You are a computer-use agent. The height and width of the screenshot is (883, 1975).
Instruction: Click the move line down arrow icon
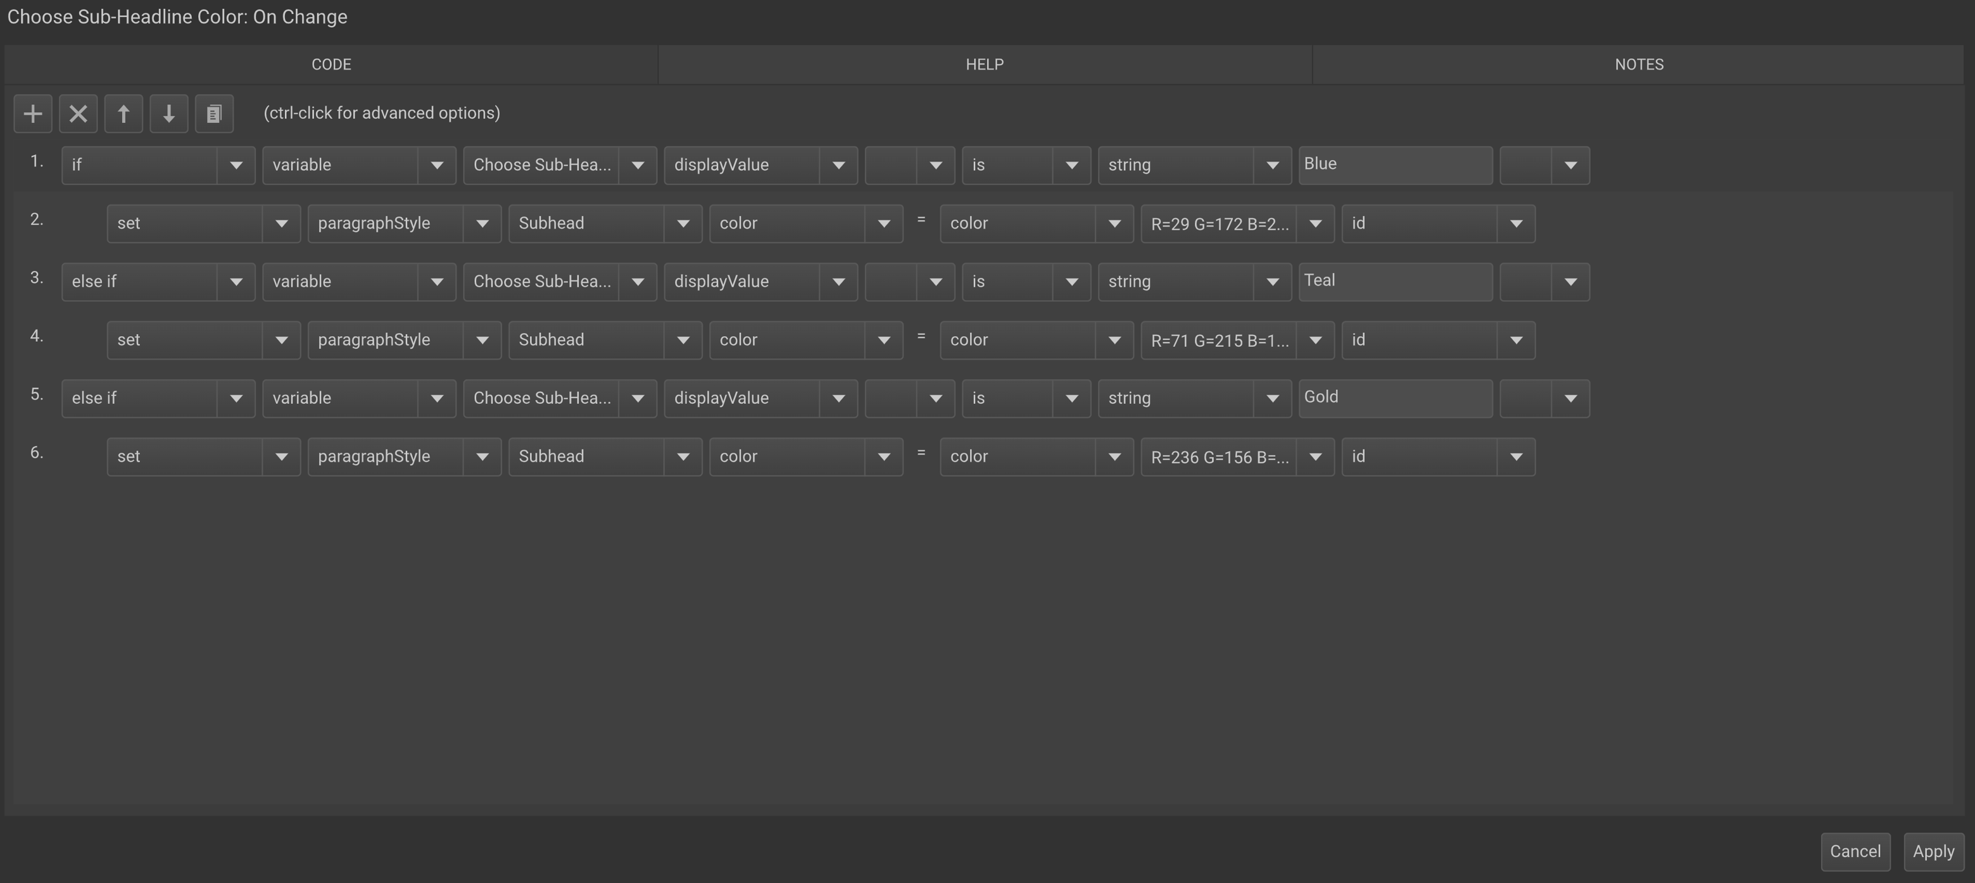tap(168, 114)
